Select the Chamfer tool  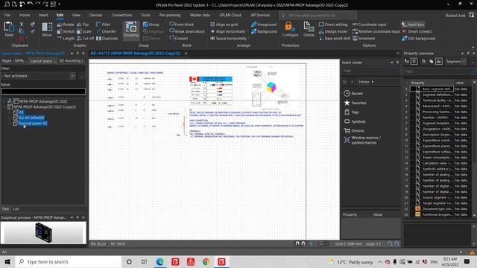point(106,31)
